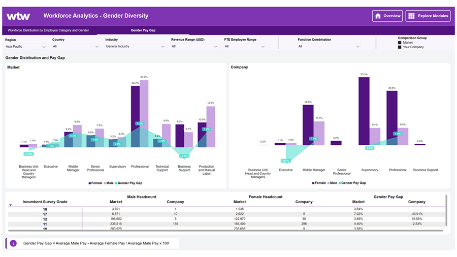Click Company Supervisory female bar 33.3%
The width and height of the screenshot is (457, 257).
364,111
